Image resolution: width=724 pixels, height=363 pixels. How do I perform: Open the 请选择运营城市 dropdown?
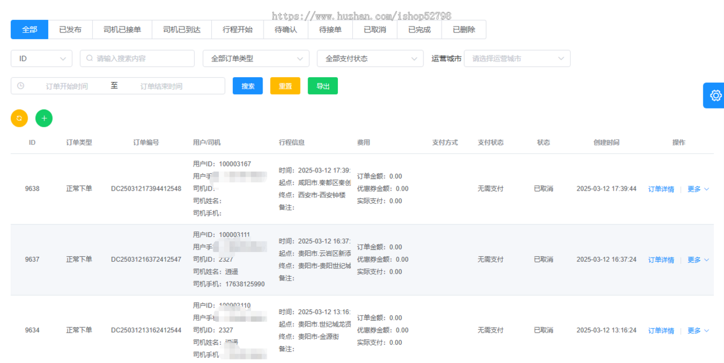pyautogui.click(x=517, y=58)
